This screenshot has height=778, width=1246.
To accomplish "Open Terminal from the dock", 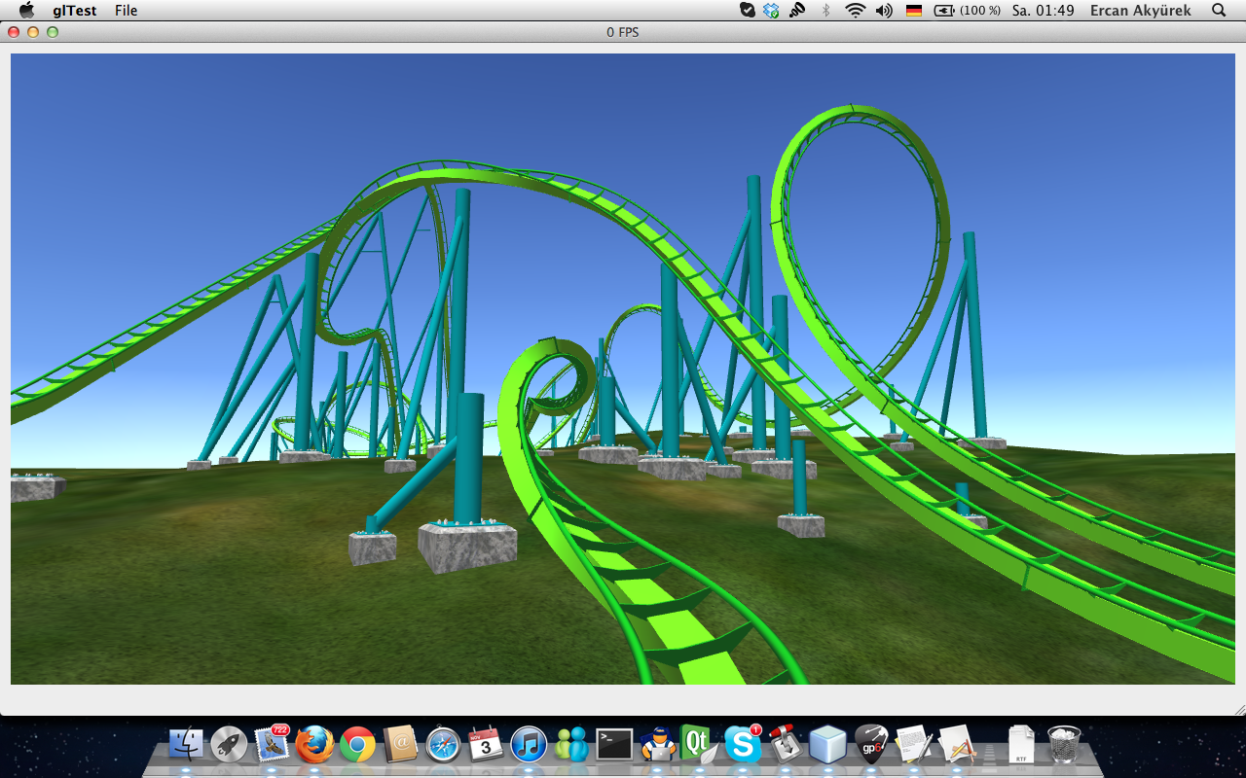I will point(614,745).
